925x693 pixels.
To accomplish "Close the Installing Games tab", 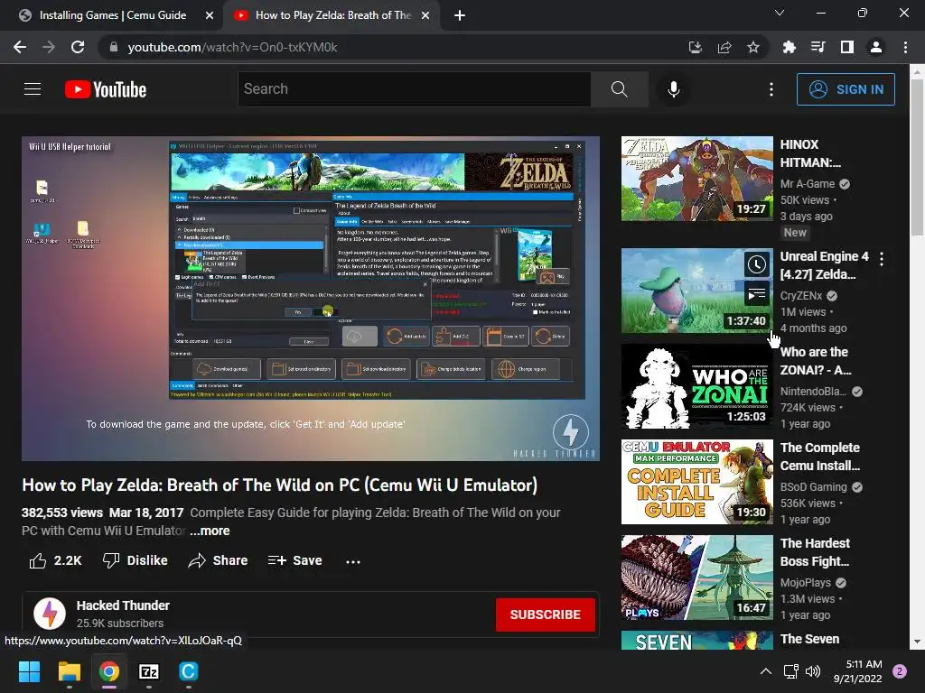I will tap(210, 15).
